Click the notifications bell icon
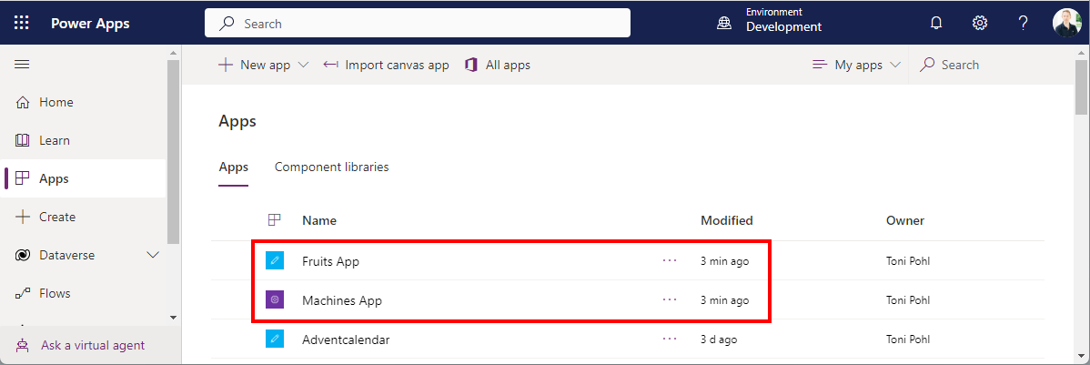1090x365 pixels. click(936, 24)
